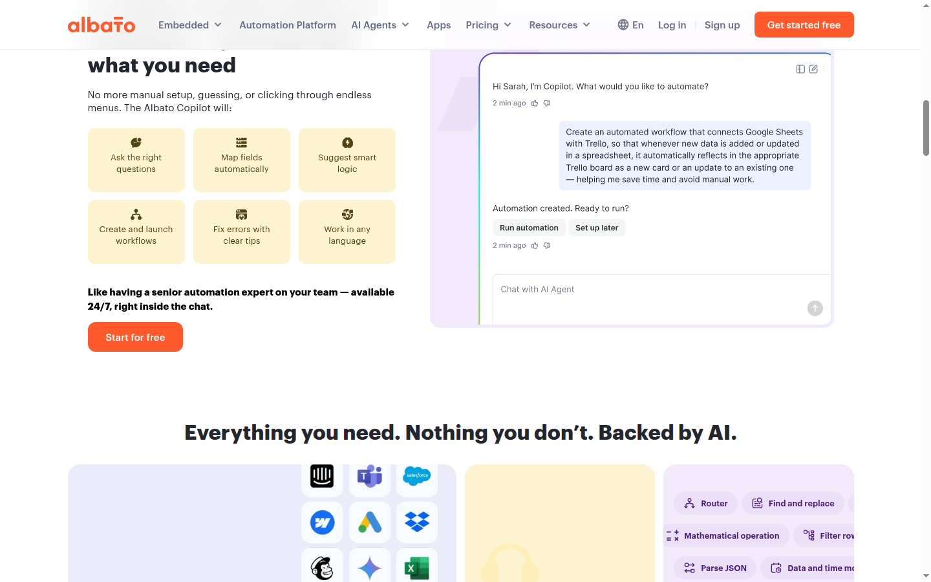This screenshot has height=582, width=931.
Task: Select the Find and replace chip
Action: click(x=793, y=503)
